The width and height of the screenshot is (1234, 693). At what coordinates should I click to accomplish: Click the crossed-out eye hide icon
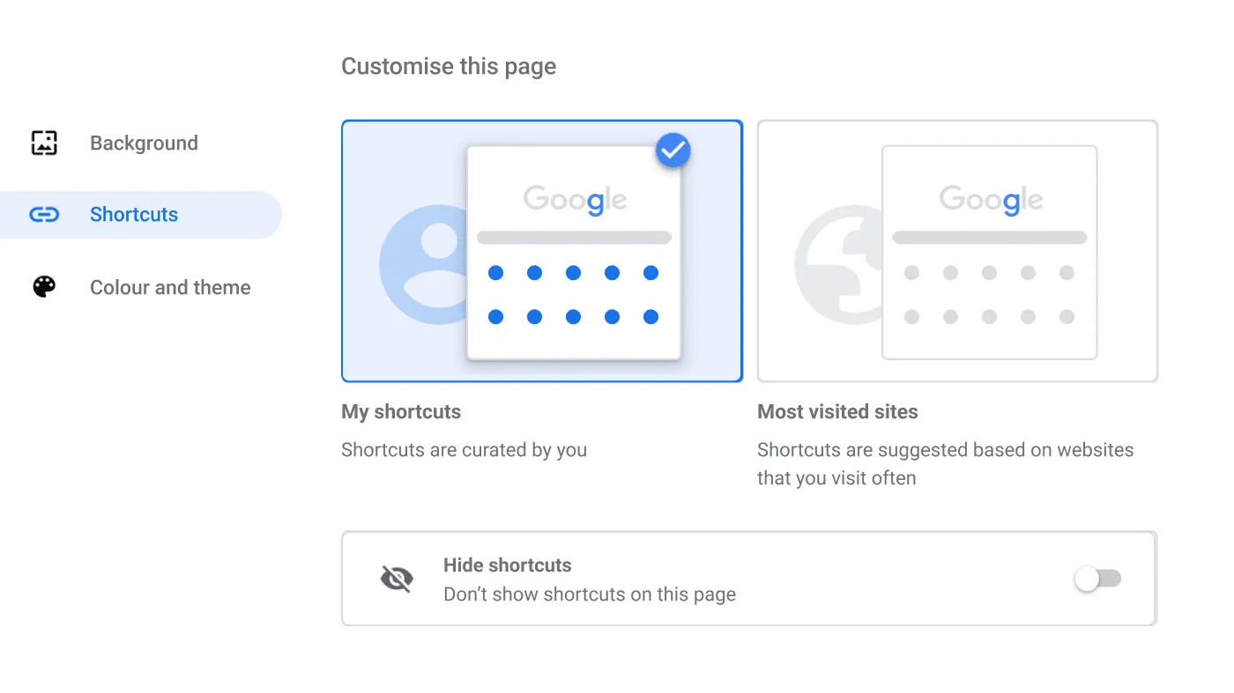[x=396, y=579]
